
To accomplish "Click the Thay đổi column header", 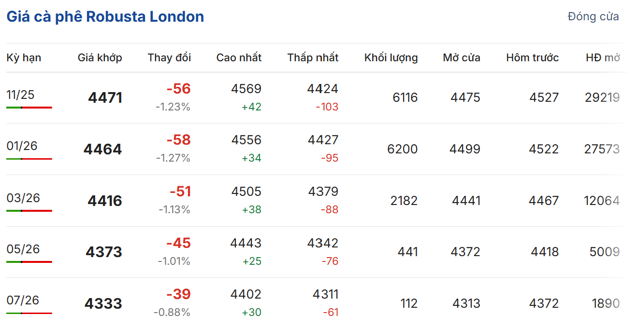I will [x=169, y=58].
